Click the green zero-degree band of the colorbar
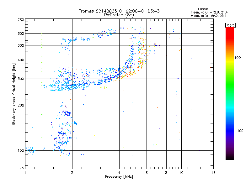The image size is (251, 188). [230, 94]
